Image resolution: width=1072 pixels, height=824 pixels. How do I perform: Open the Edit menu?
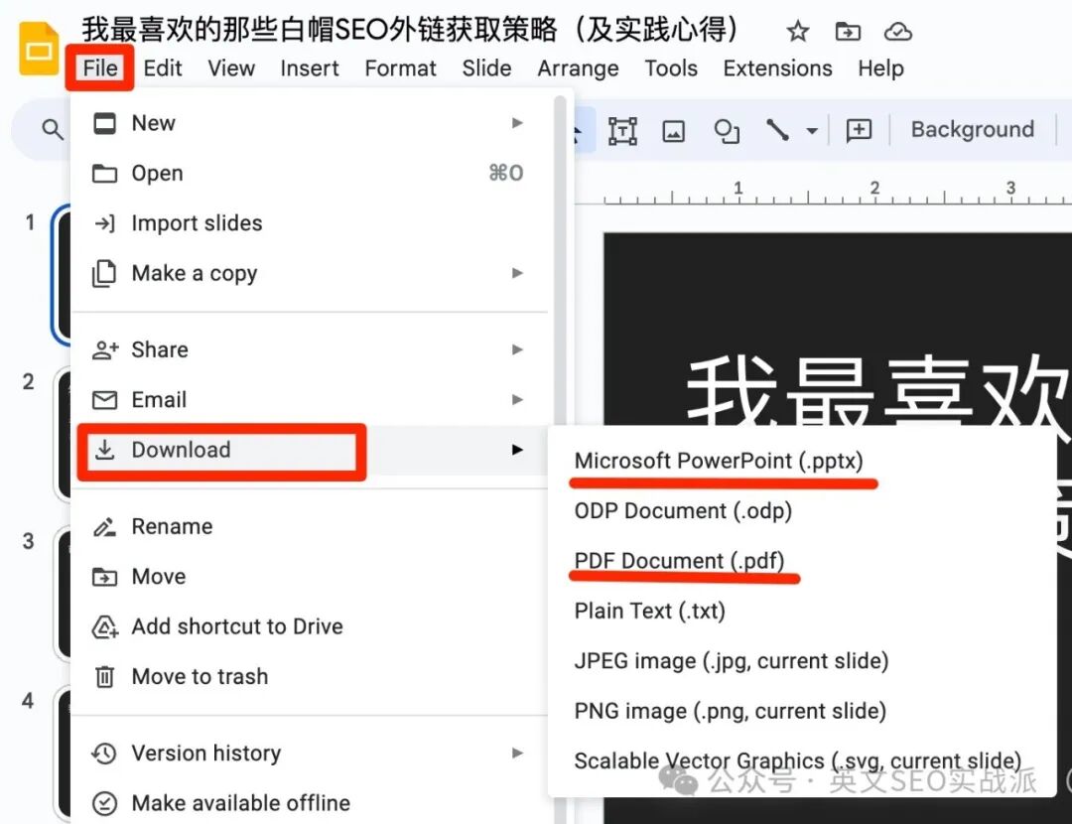click(x=163, y=68)
